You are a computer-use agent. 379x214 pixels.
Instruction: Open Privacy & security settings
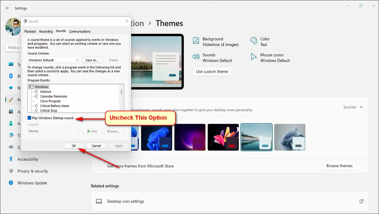pyautogui.click(x=32, y=171)
